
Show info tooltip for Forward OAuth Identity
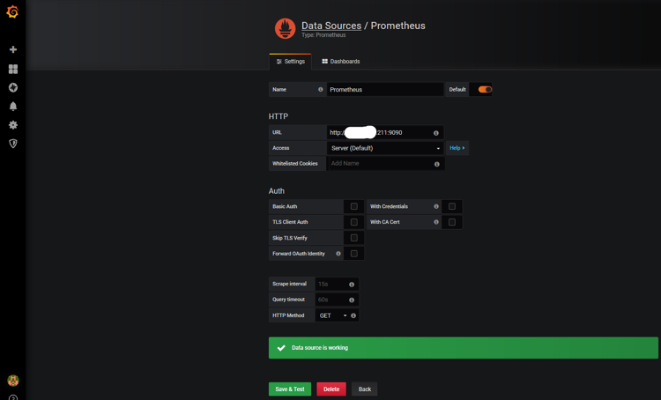tap(338, 254)
